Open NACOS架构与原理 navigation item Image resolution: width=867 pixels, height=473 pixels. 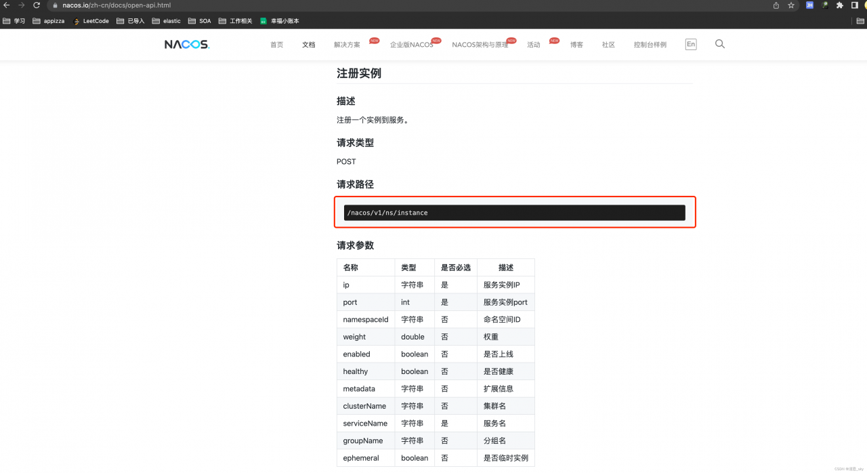(x=480, y=45)
